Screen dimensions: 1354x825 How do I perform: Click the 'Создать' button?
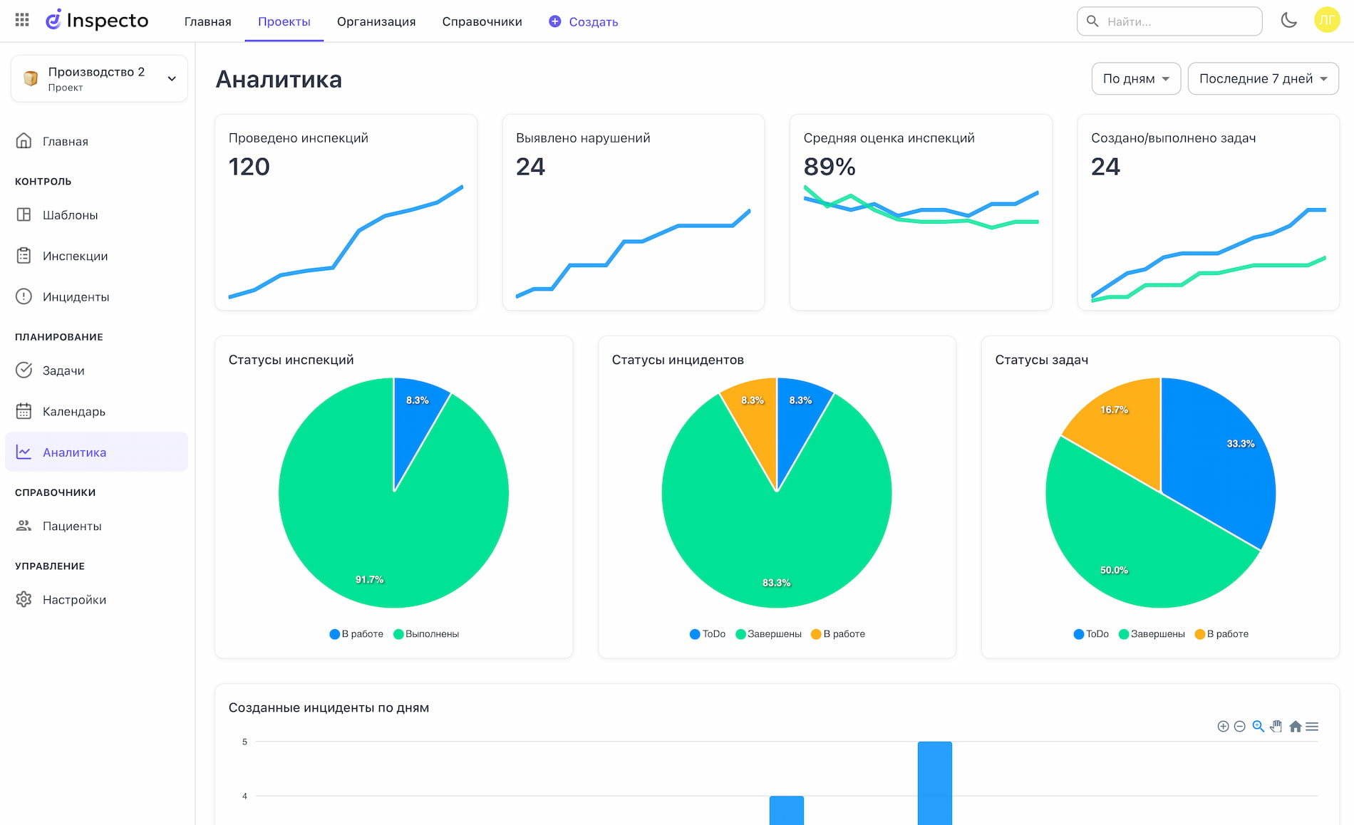tap(584, 21)
